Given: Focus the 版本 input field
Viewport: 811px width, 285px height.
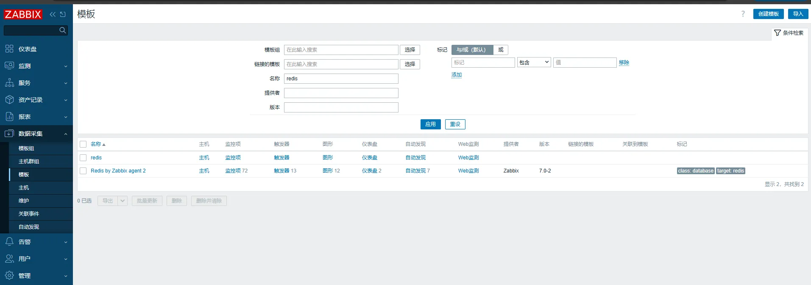Looking at the screenshot, I should pos(341,107).
